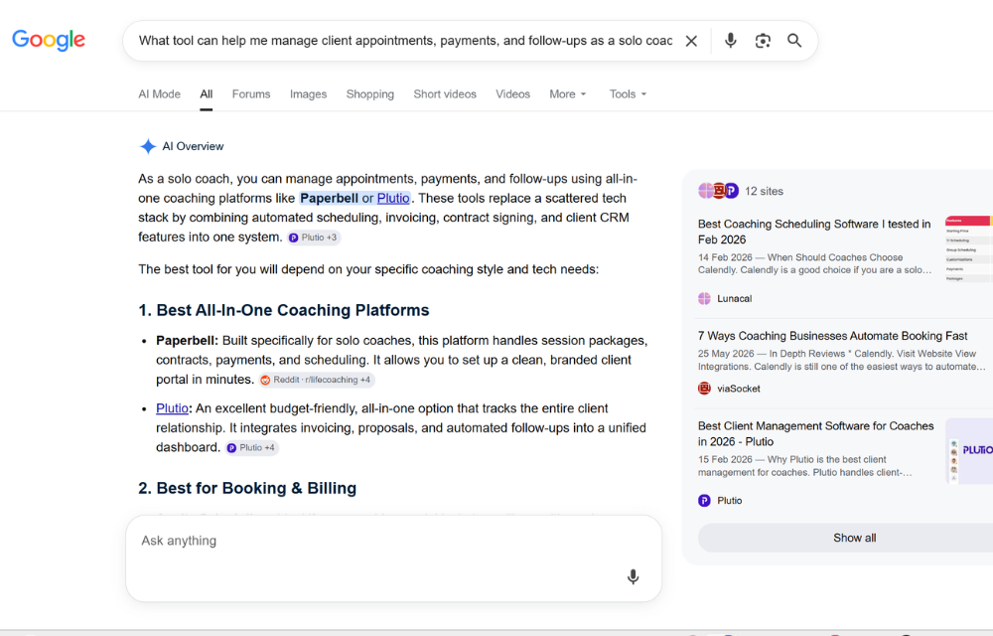Open Reddit r/lifecoaching +4 source chip
Screen dimensions: 993x636
(x=317, y=380)
